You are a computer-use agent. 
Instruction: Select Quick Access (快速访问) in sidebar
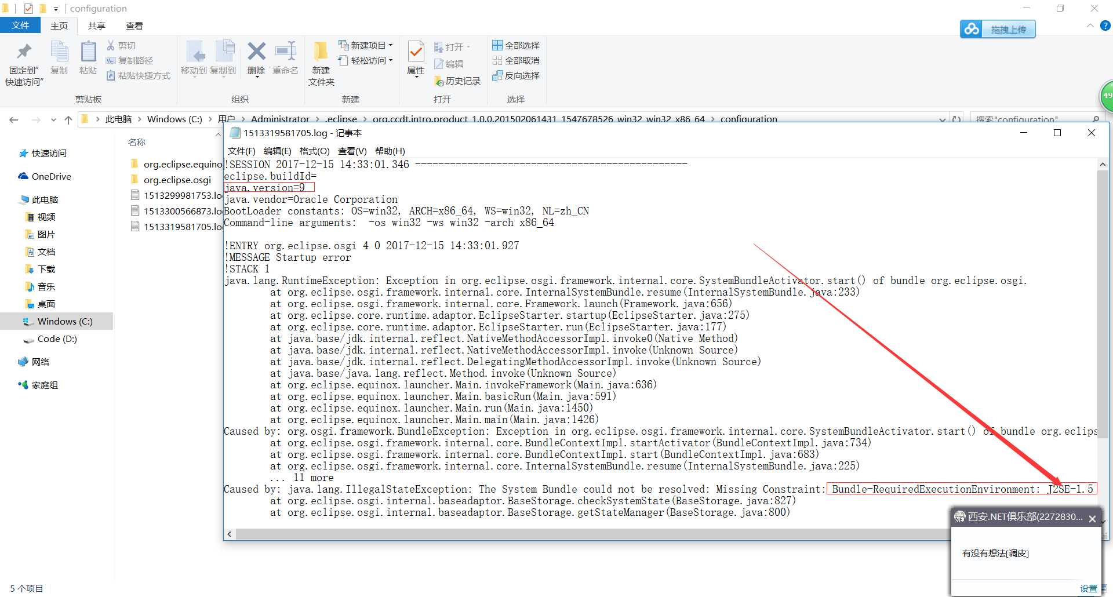coord(42,153)
